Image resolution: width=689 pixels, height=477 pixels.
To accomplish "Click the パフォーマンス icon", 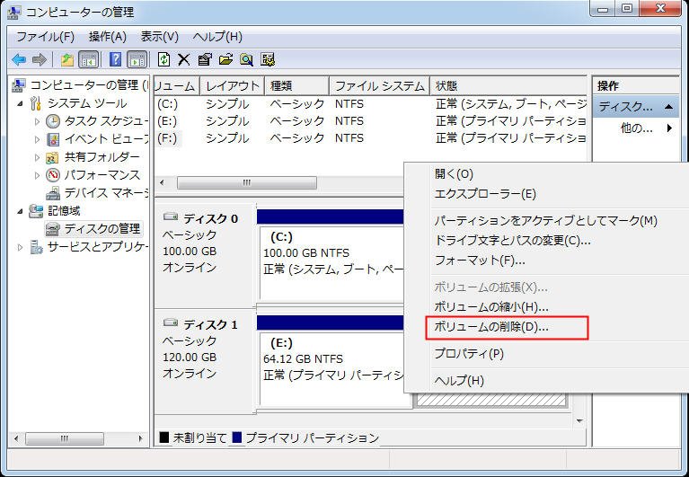I will tap(53, 175).
